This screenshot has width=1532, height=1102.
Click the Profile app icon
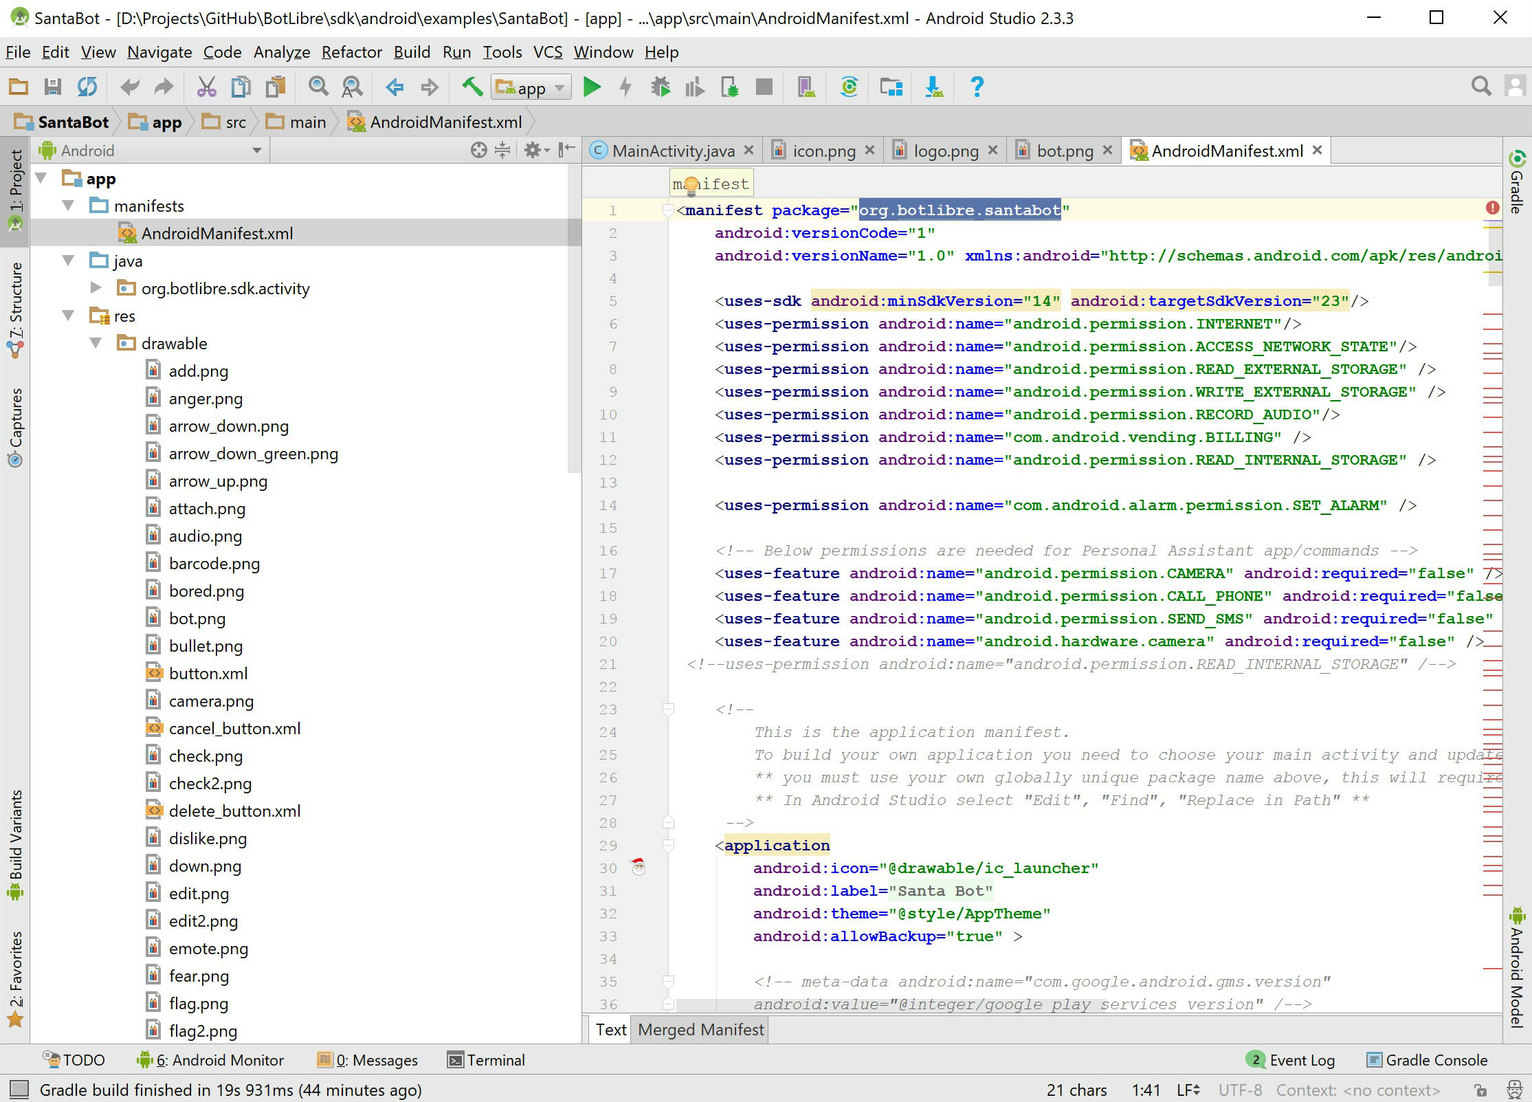pos(695,87)
